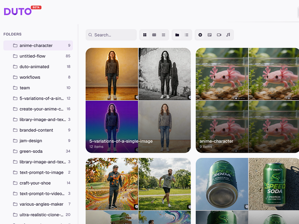299x224 pixels.
Task: Open the anime-character folder card title
Action: (x=216, y=141)
